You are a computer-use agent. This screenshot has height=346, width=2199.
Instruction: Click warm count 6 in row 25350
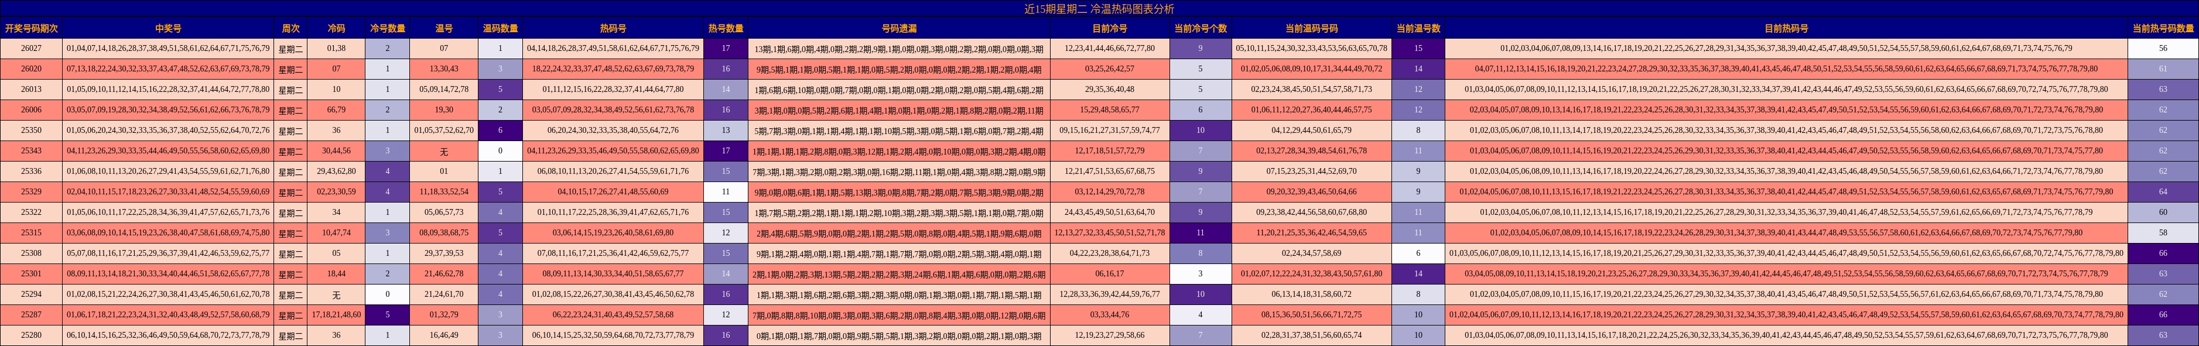pos(500,131)
